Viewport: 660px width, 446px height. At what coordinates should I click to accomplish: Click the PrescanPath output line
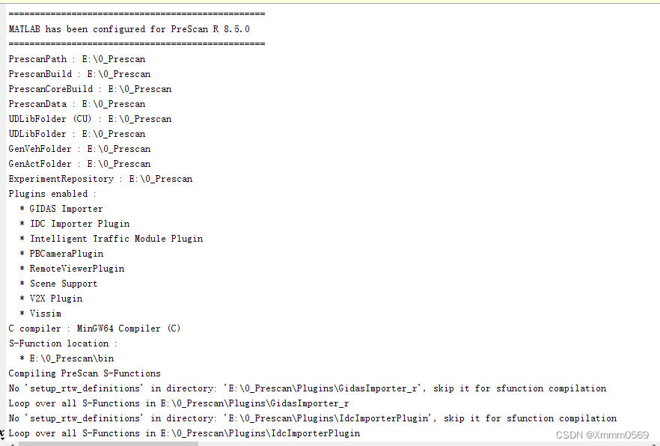76,59
